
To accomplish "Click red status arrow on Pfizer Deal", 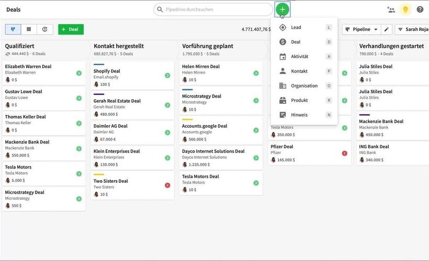I will point(344,153).
